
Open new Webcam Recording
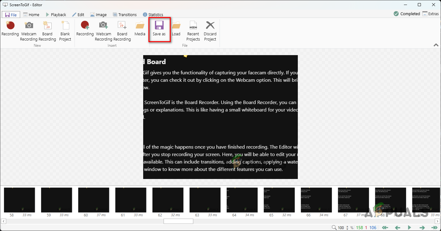[x=29, y=31]
